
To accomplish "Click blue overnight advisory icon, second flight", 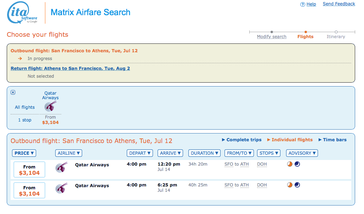I will [297, 185].
